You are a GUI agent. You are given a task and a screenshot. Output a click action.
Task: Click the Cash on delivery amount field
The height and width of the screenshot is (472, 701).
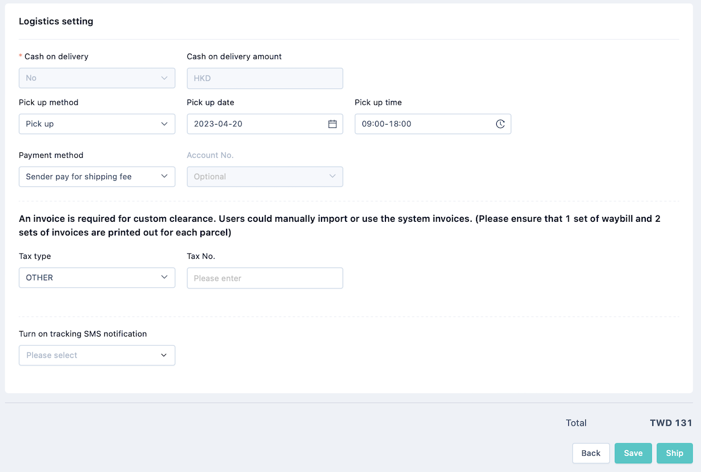(x=265, y=78)
